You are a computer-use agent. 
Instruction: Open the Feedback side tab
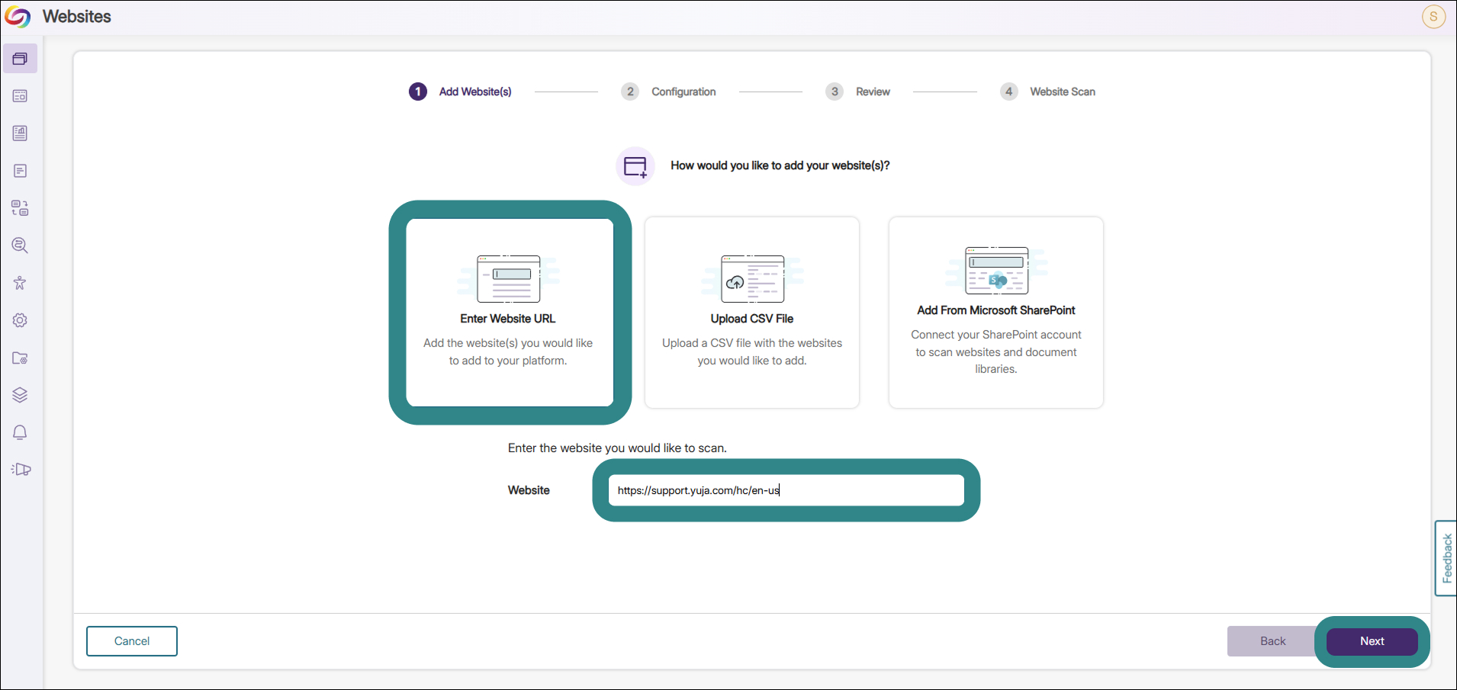[x=1446, y=558]
